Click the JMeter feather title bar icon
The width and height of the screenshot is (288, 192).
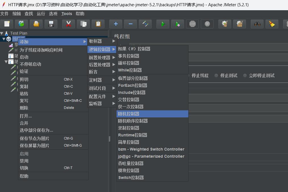3,5
